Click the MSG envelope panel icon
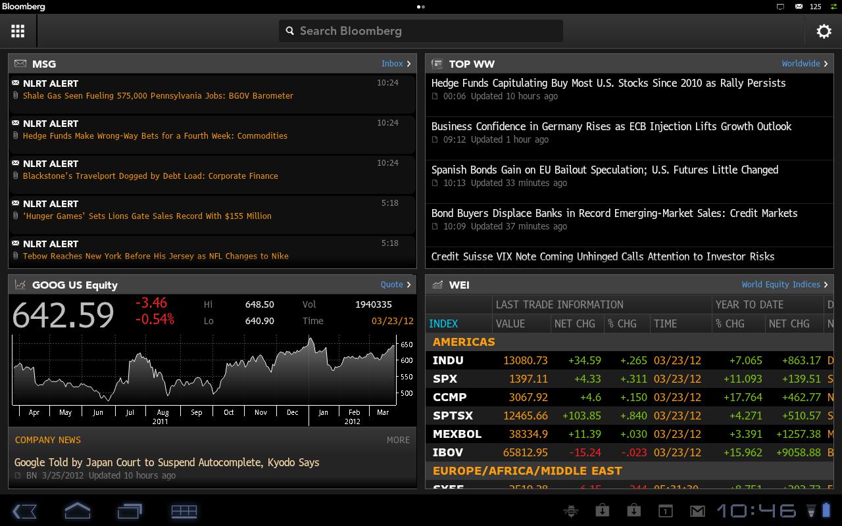 [x=20, y=64]
